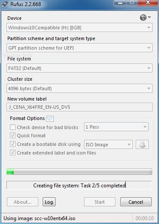Expand the Partition scheme dropdown

79,48
